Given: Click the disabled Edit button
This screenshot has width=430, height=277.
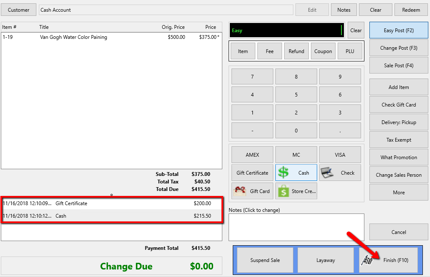Looking at the screenshot, I should click(x=312, y=10).
